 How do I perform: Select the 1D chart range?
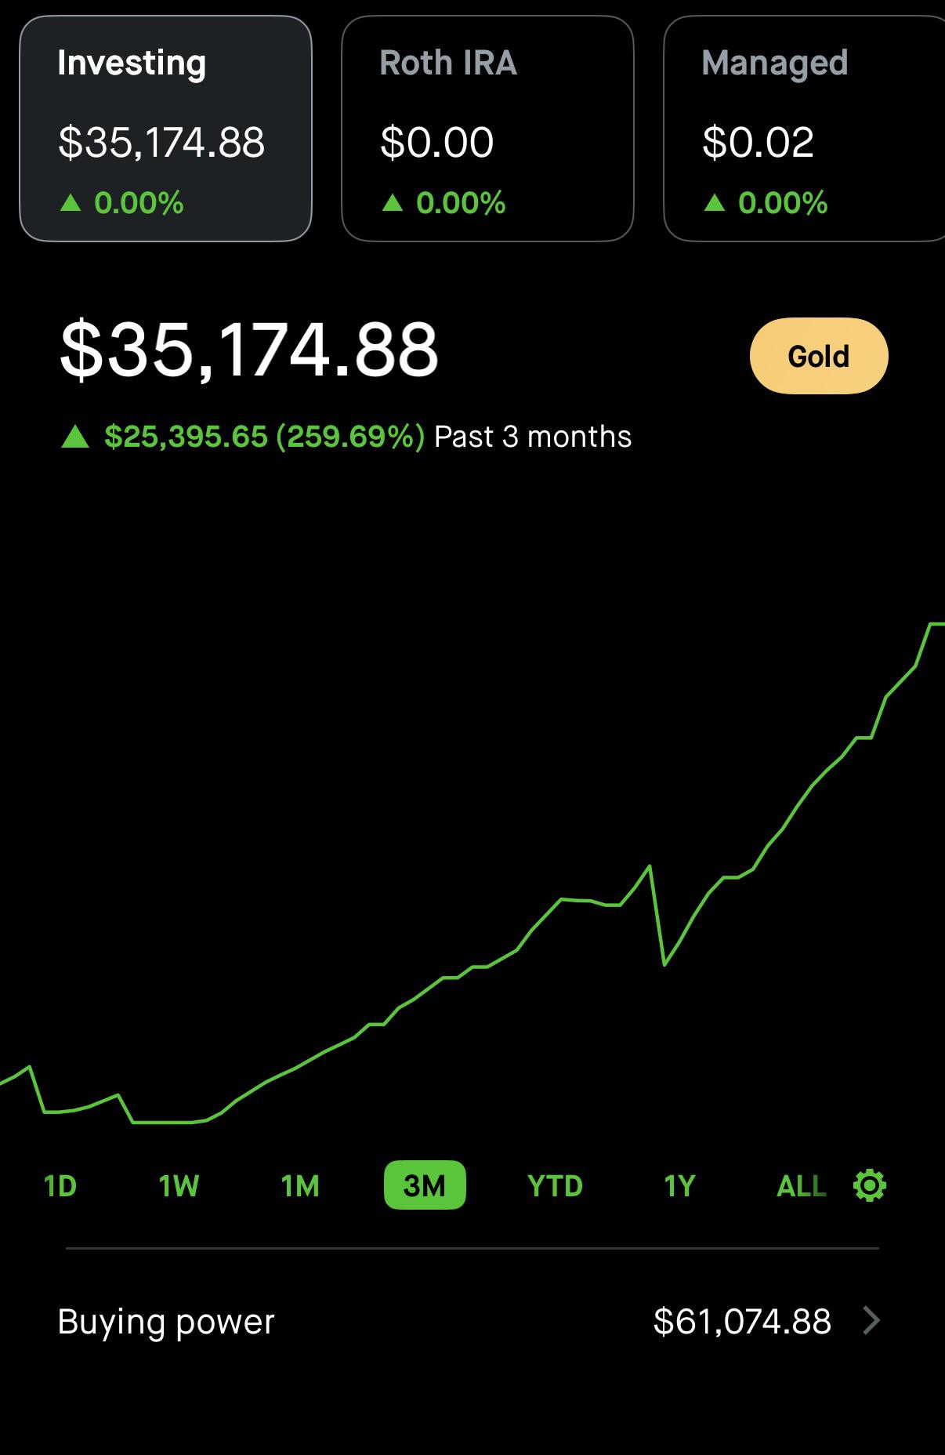pyautogui.click(x=60, y=1185)
